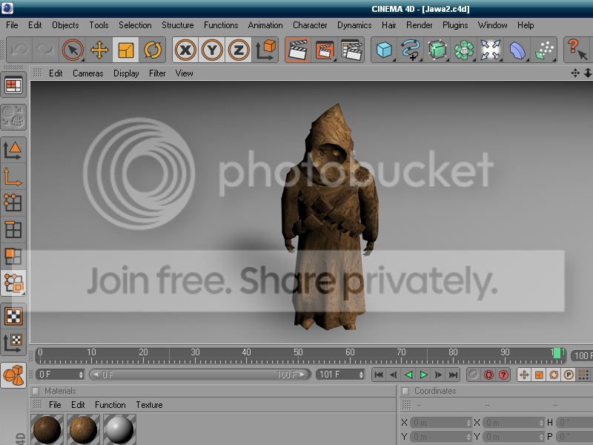
Task: Select Use Edges tool
Action: click(x=13, y=230)
